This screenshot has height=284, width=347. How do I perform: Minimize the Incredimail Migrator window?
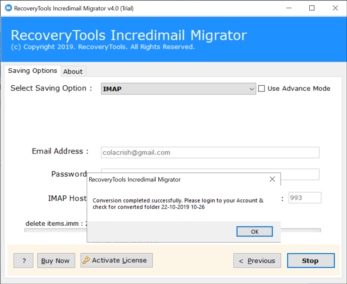tap(289, 8)
